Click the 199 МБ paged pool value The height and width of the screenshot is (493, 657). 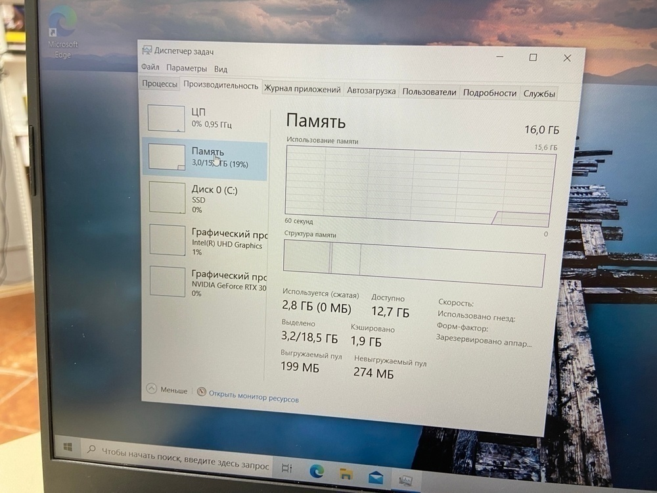point(300,366)
